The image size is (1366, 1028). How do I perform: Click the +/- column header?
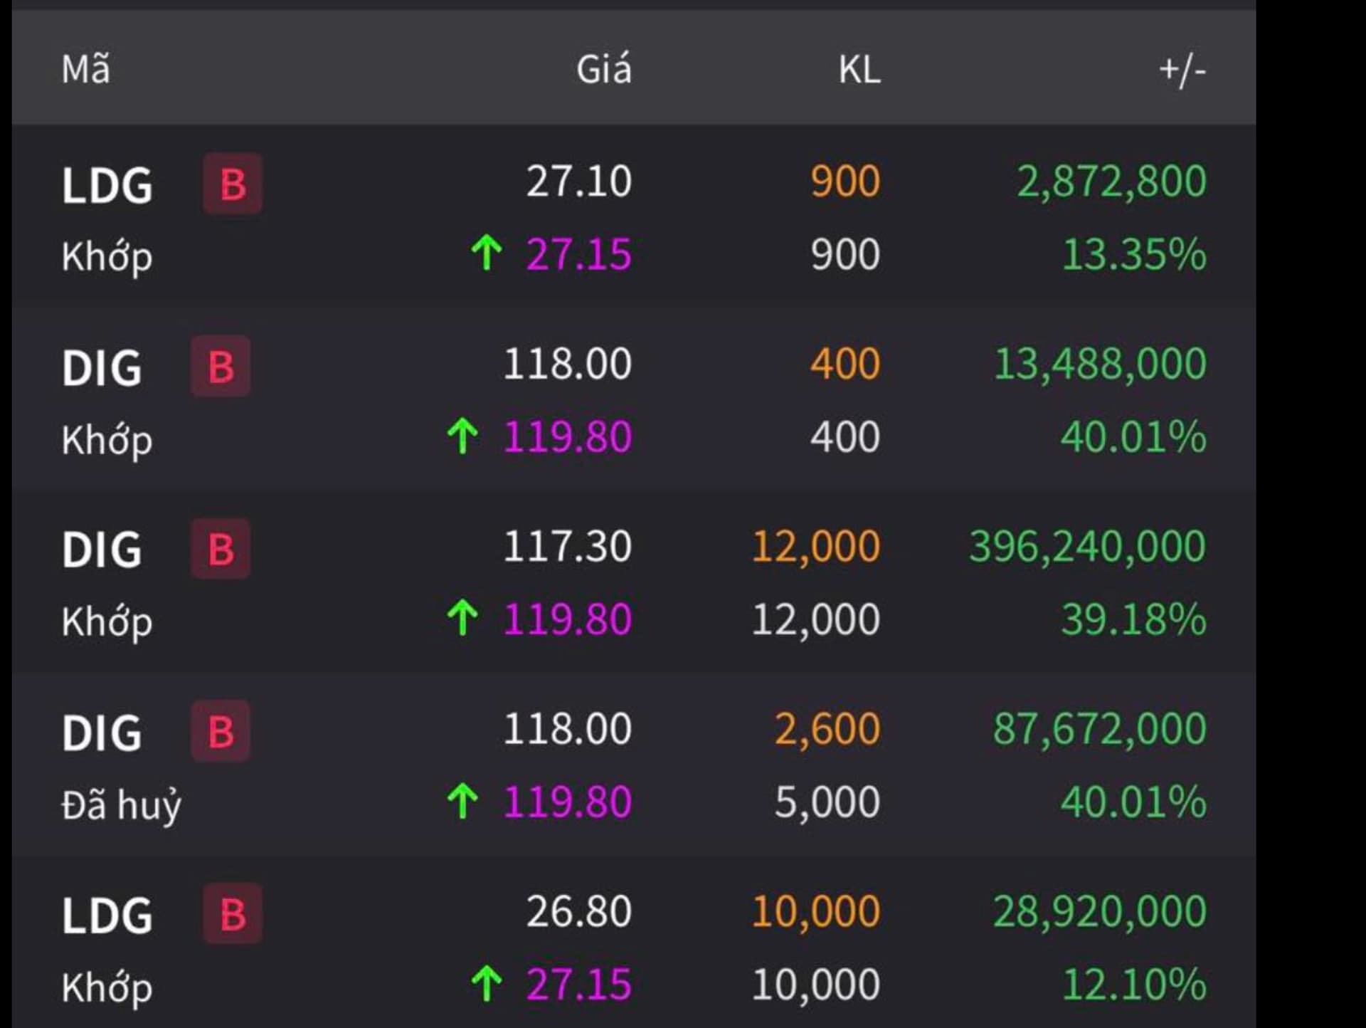pos(1182,70)
